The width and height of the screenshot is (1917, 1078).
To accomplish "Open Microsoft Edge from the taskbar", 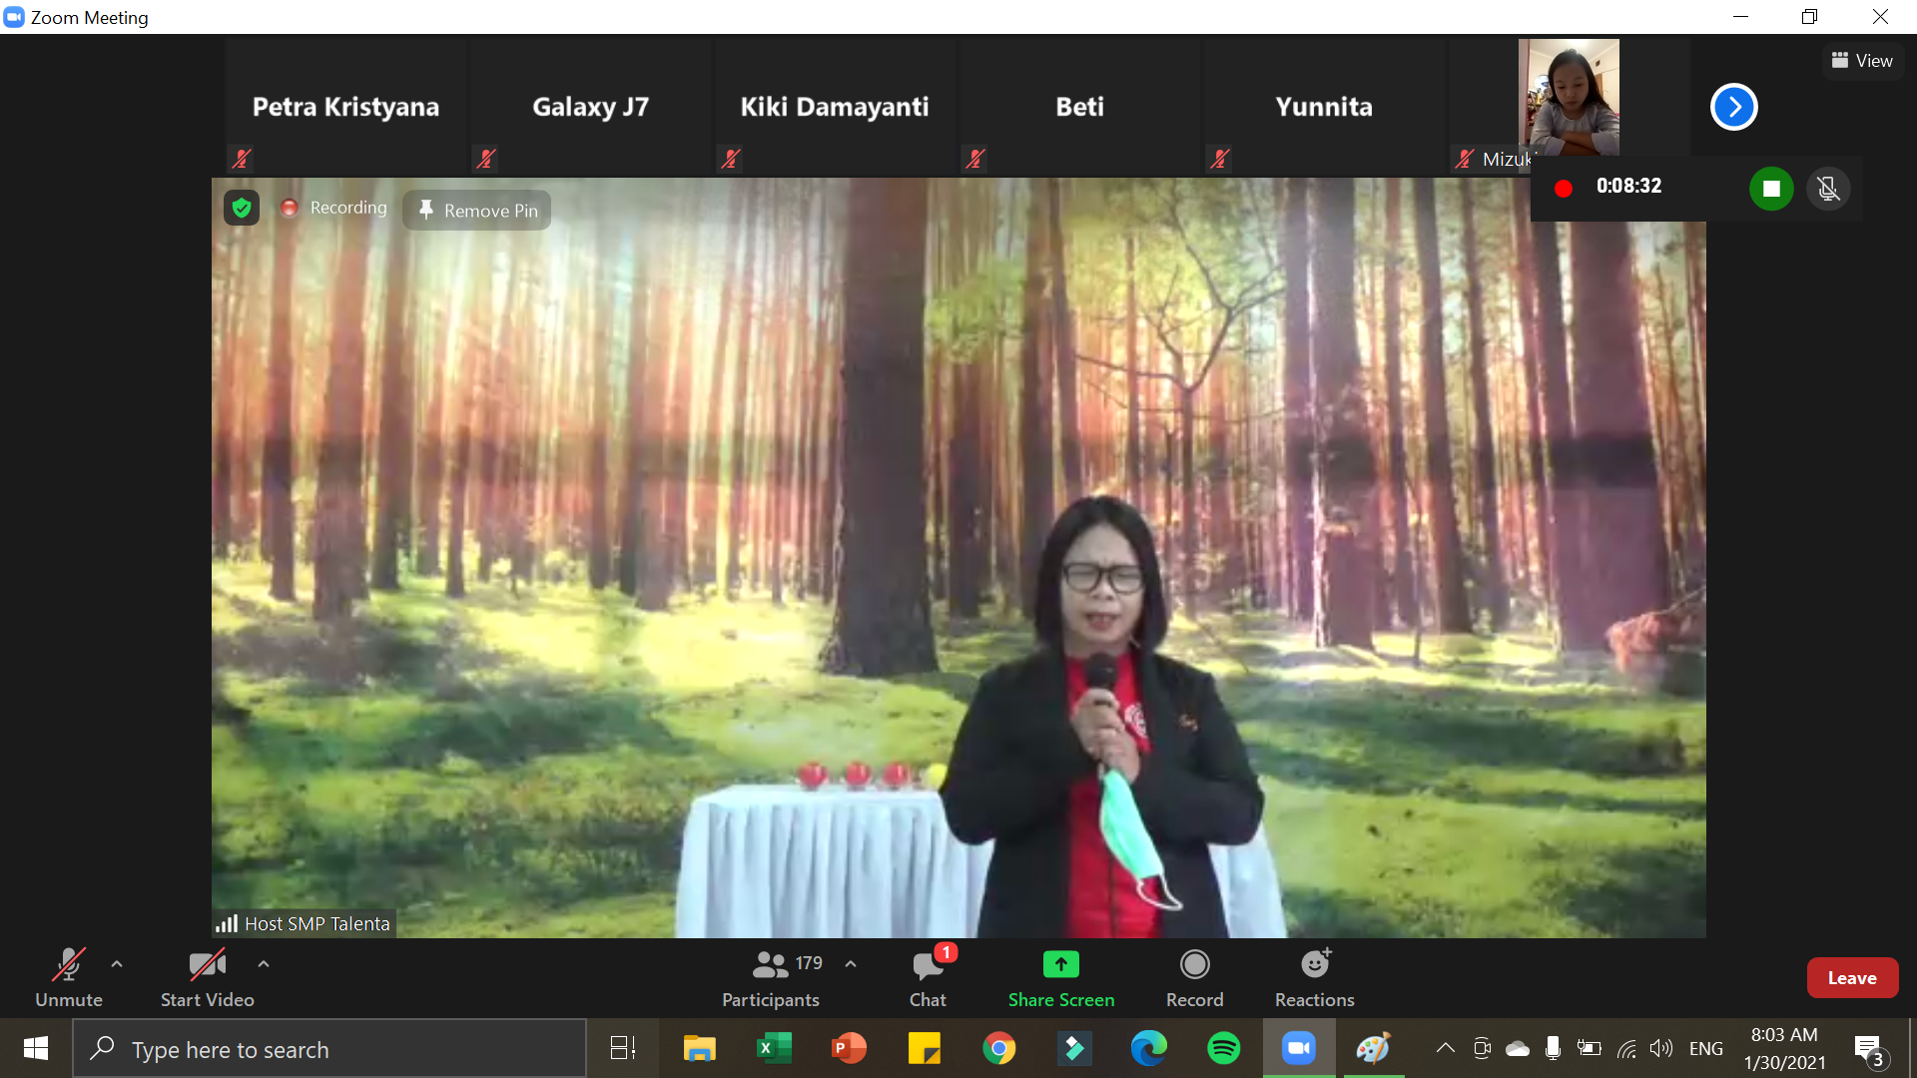I will tap(1149, 1048).
